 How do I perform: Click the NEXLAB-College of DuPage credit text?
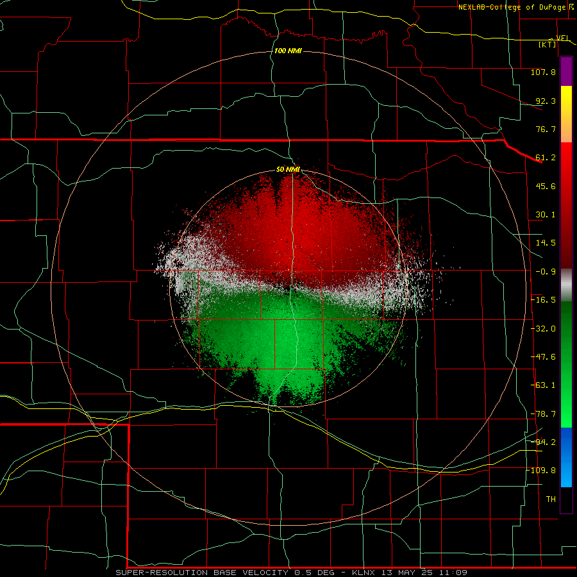(513, 7)
